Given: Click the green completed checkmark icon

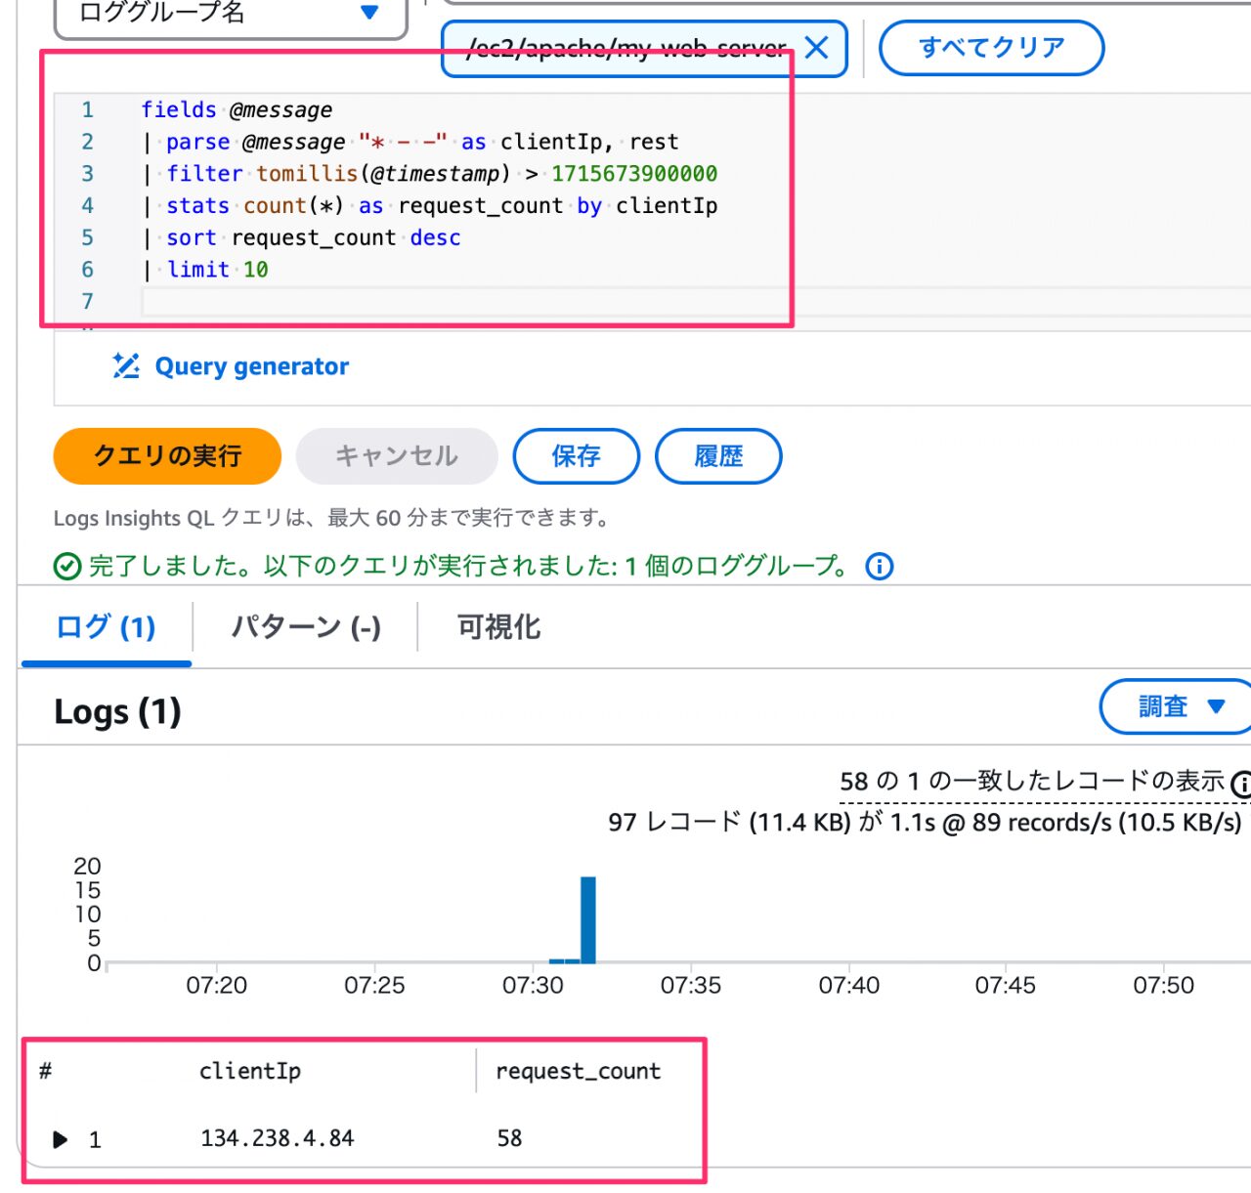Looking at the screenshot, I should (x=67, y=567).
